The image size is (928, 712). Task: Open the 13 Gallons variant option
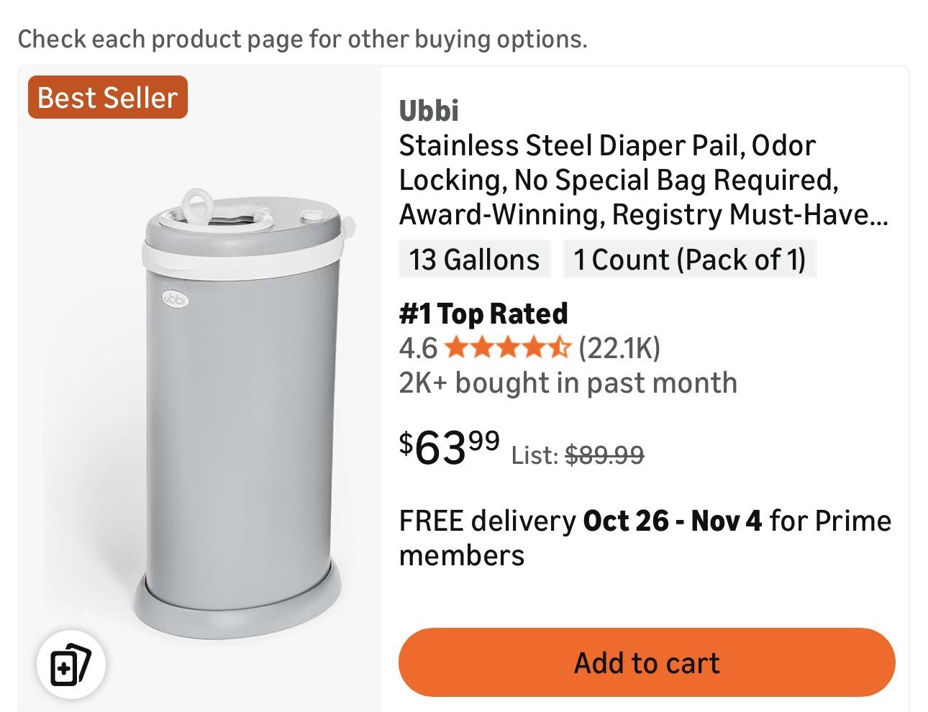pos(474,260)
